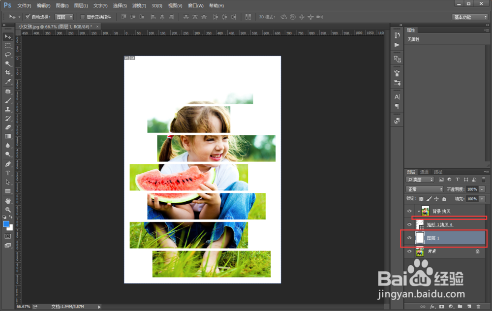The image size is (492, 311).
Task: Select the Hand tool
Action: pos(8,201)
